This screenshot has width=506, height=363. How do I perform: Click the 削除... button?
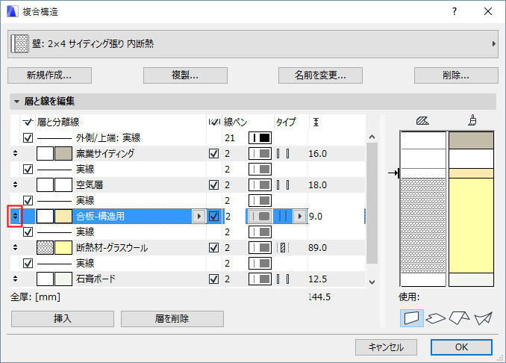pos(456,75)
